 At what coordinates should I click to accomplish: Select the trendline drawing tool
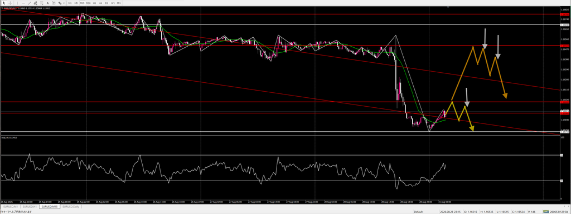tap(30, 3)
